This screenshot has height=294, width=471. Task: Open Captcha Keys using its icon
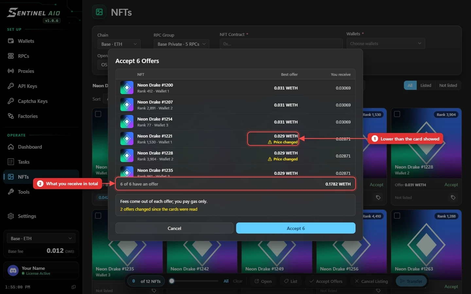(11, 101)
